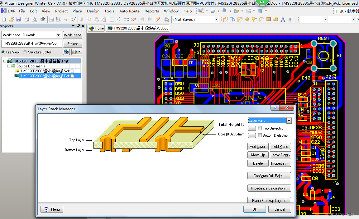Click the open folder icon
The width and height of the screenshot is (359, 219).
(x=11, y=19)
